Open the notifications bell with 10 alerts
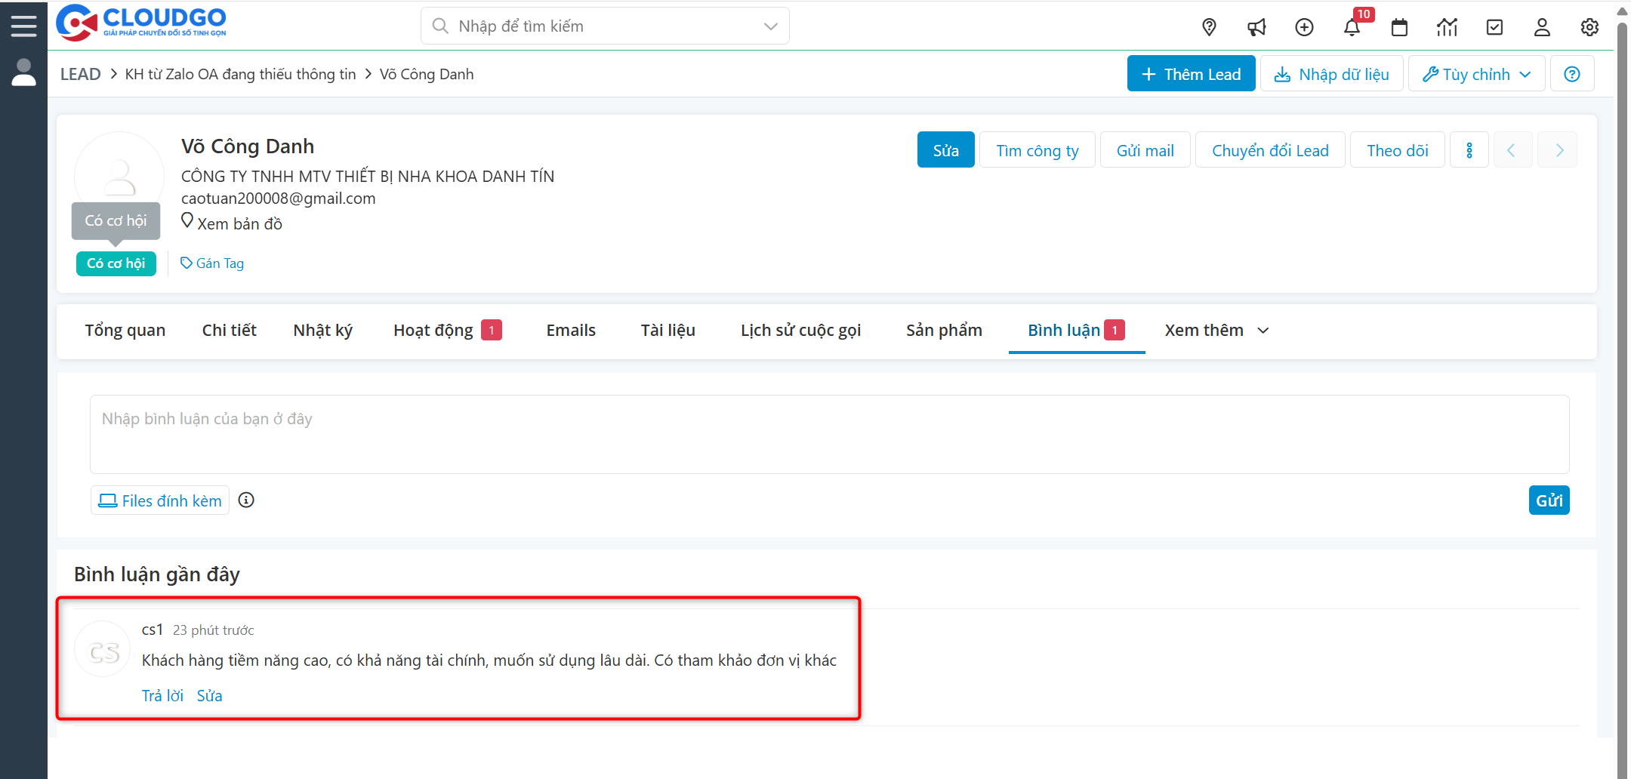 point(1353,26)
